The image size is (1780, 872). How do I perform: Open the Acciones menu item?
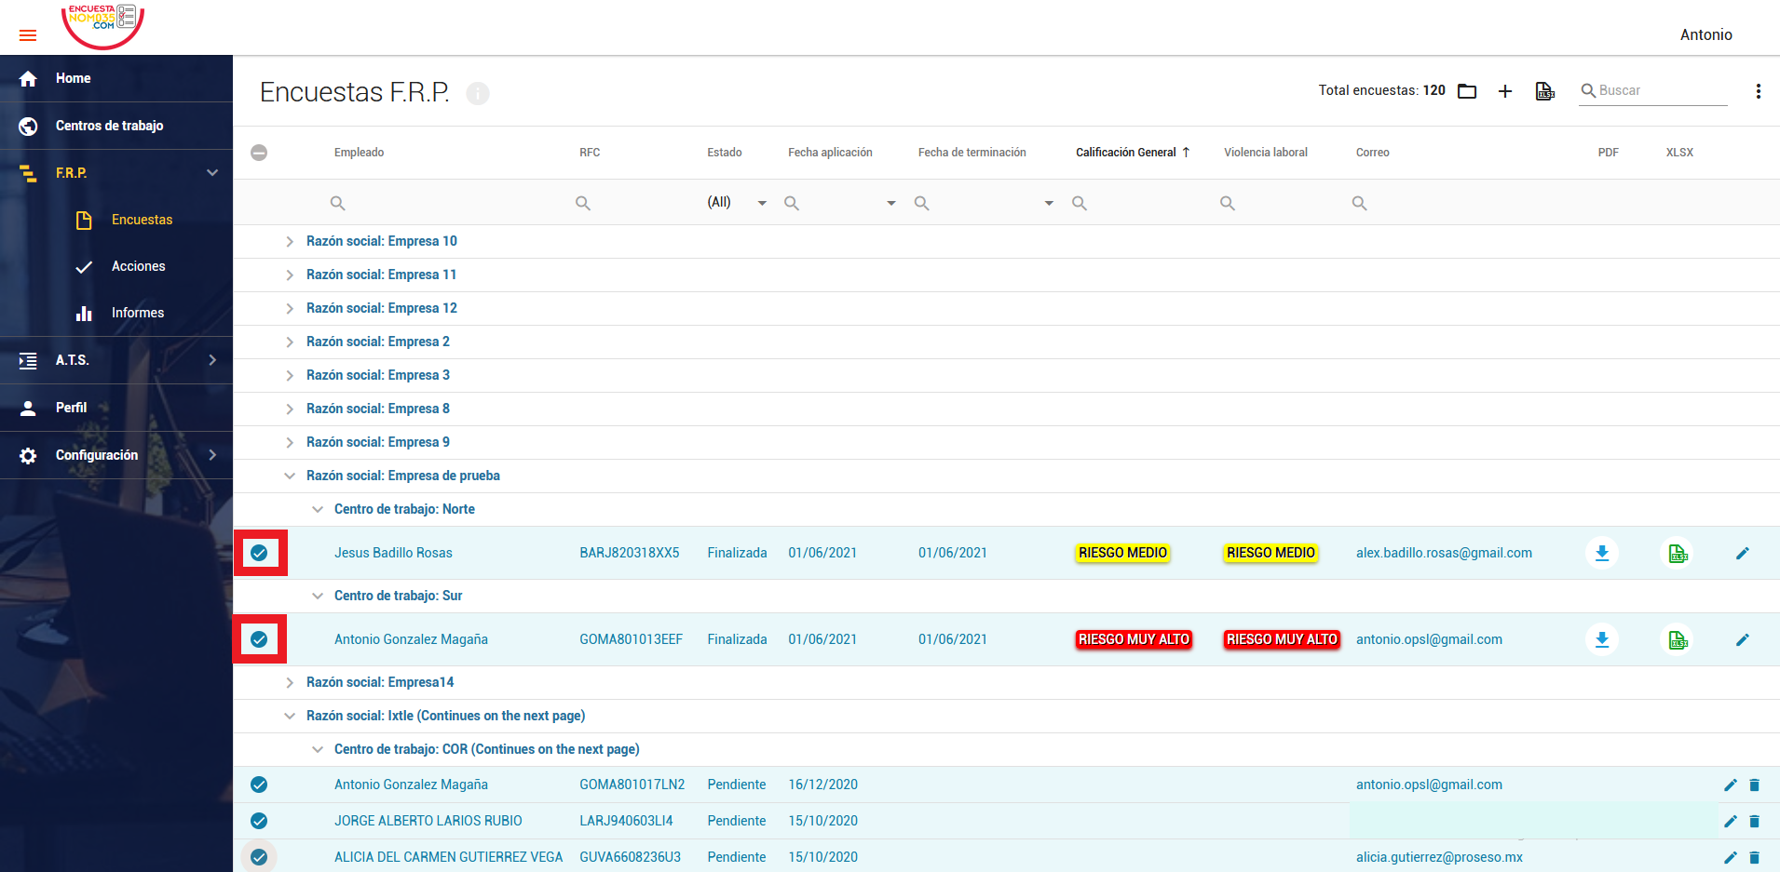point(138,266)
